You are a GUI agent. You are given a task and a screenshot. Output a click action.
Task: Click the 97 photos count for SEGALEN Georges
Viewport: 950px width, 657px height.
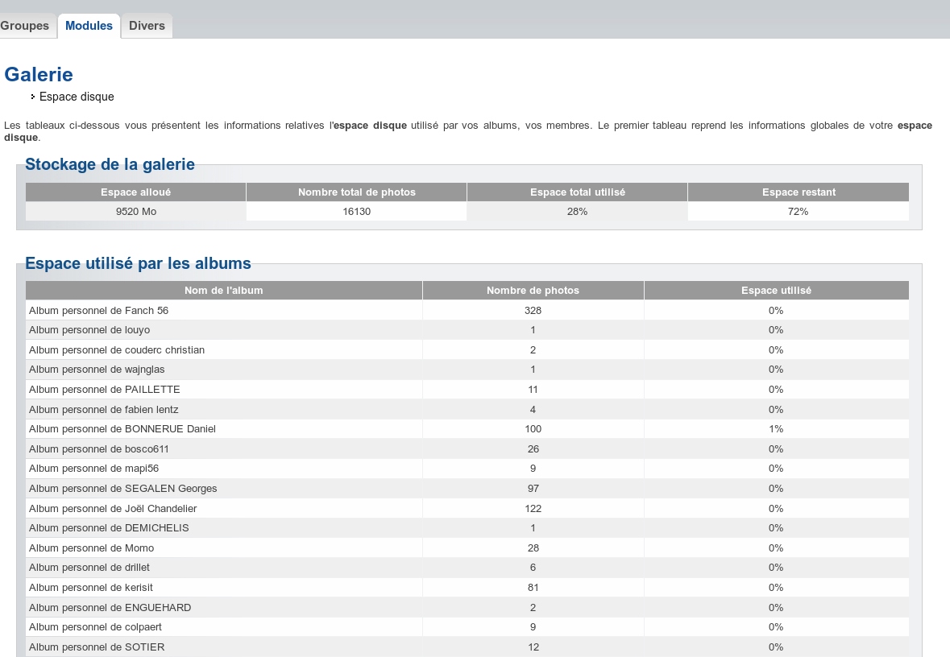tap(533, 489)
